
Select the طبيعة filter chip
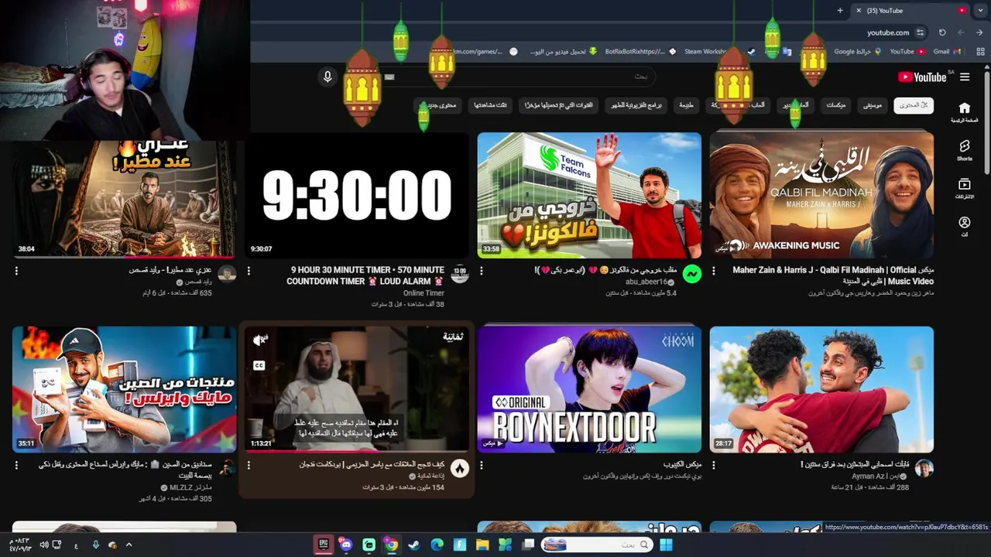[687, 104]
